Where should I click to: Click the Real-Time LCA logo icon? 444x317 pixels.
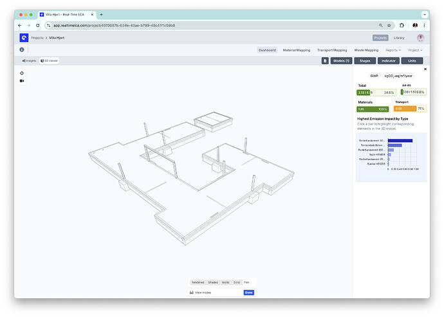click(x=24, y=38)
